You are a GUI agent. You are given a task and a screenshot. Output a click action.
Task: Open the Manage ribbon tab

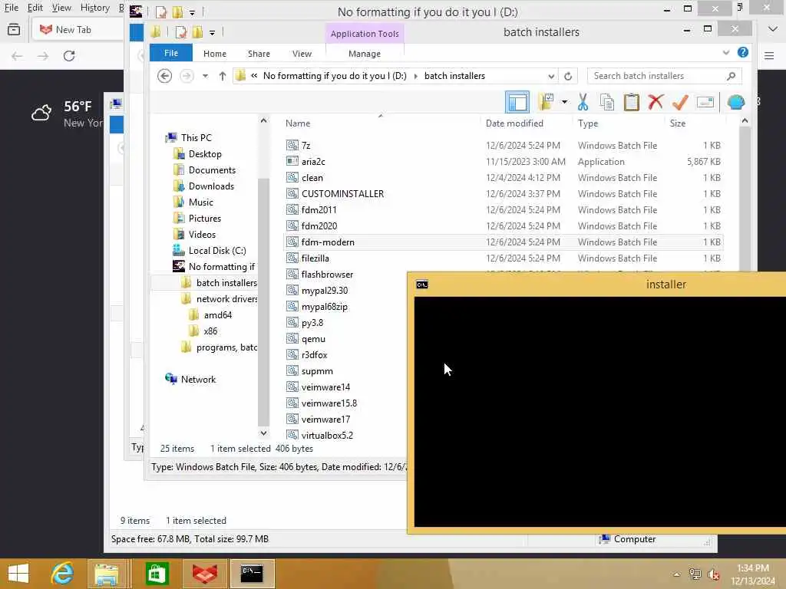365,54
